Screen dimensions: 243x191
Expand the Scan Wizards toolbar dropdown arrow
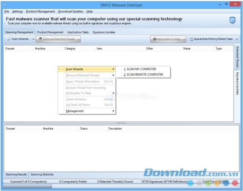(33, 39)
